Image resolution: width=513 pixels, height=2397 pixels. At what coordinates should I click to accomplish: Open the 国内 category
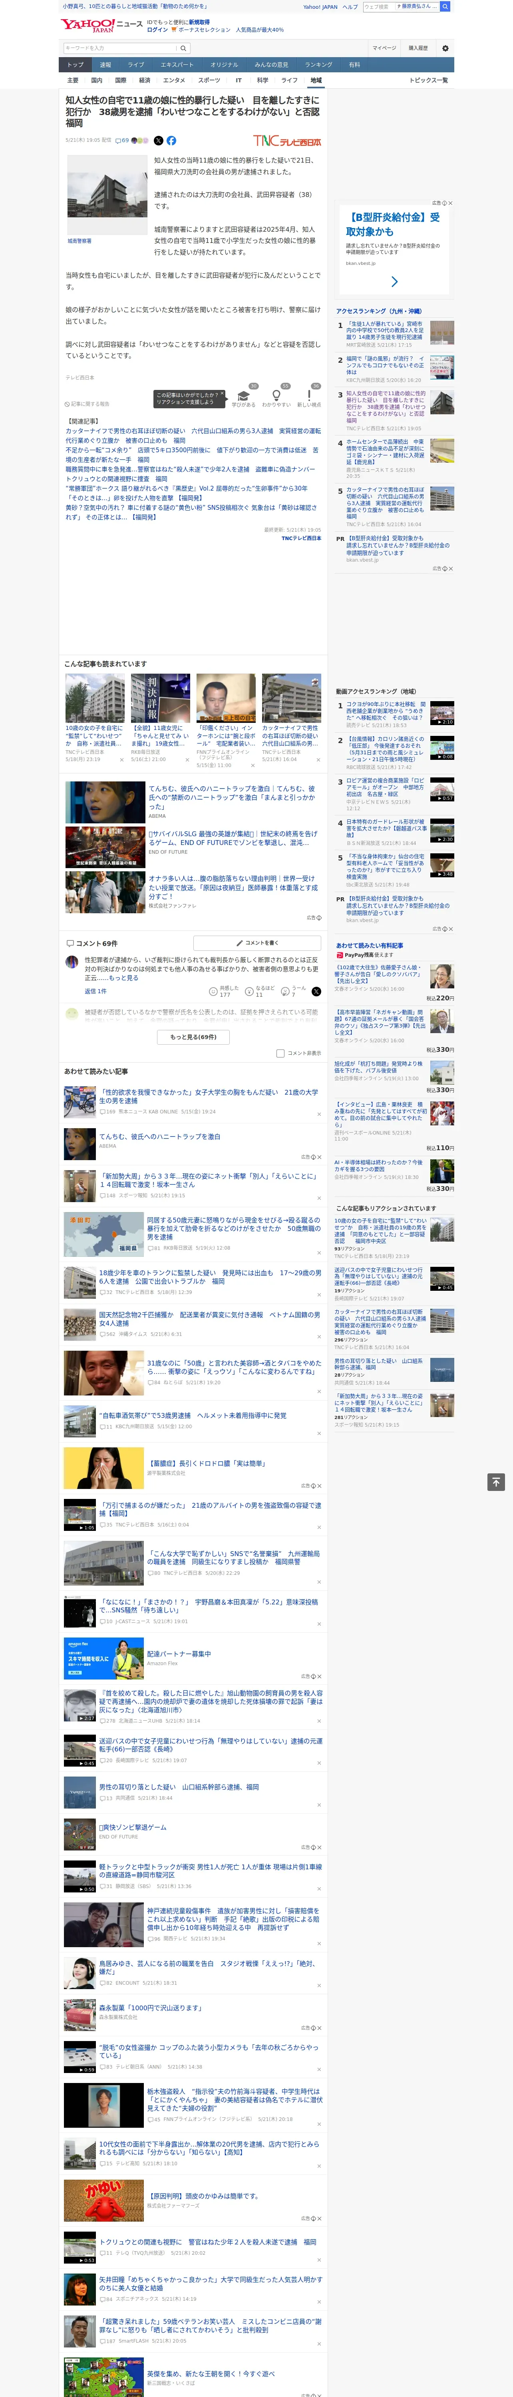pos(97,80)
